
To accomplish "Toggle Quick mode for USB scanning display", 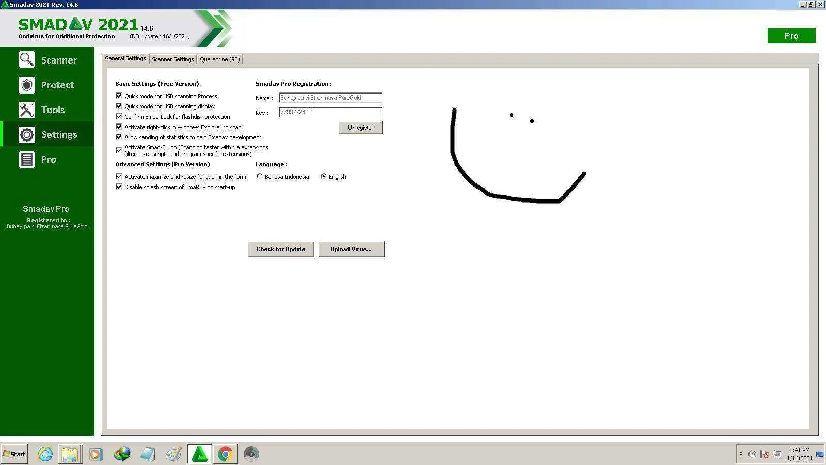I will coord(119,106).
